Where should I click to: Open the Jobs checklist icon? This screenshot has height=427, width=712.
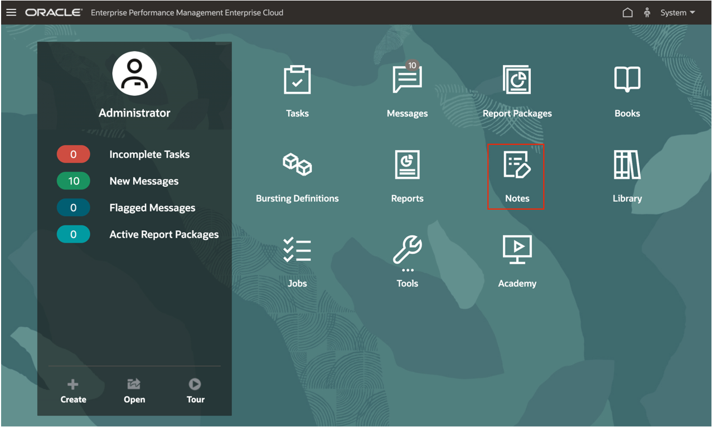[297, 250]
